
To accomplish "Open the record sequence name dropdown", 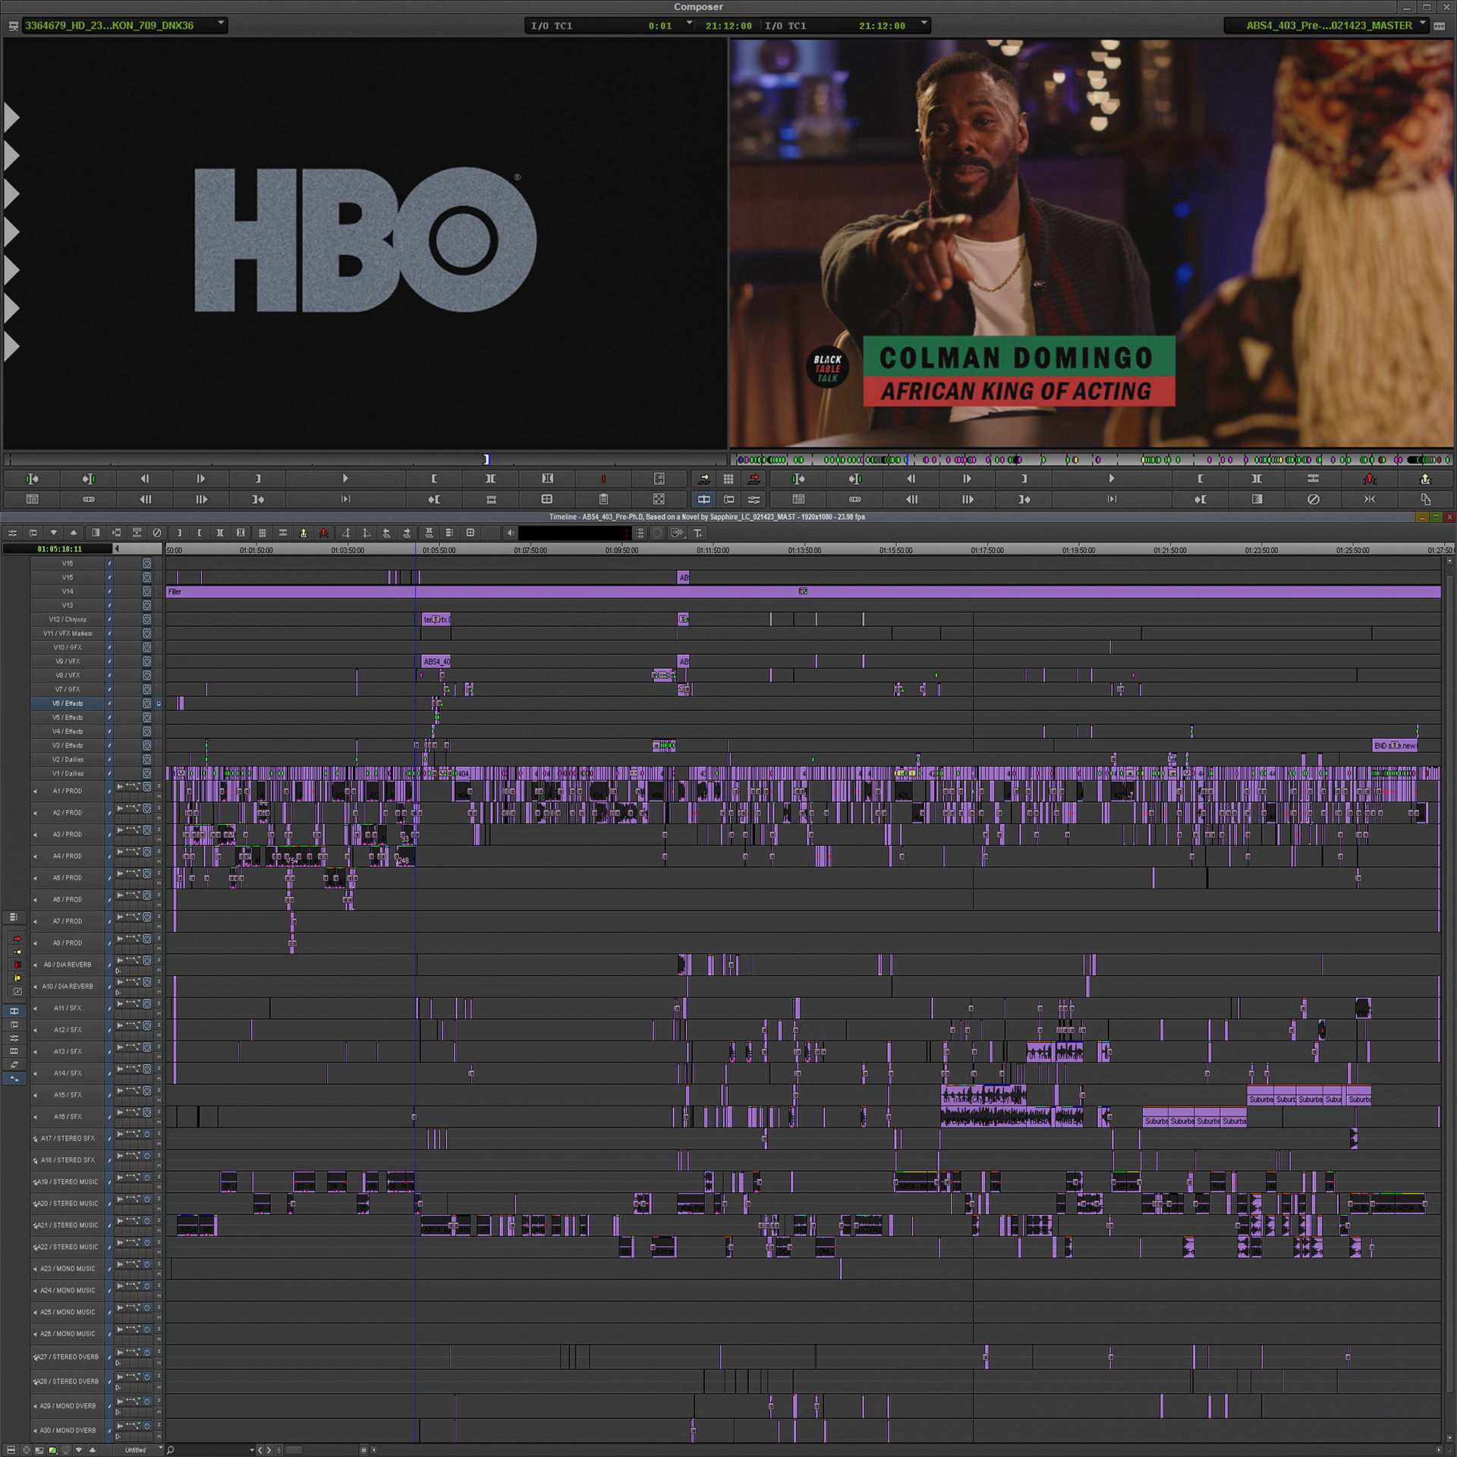I will [x=1423, y=24].
